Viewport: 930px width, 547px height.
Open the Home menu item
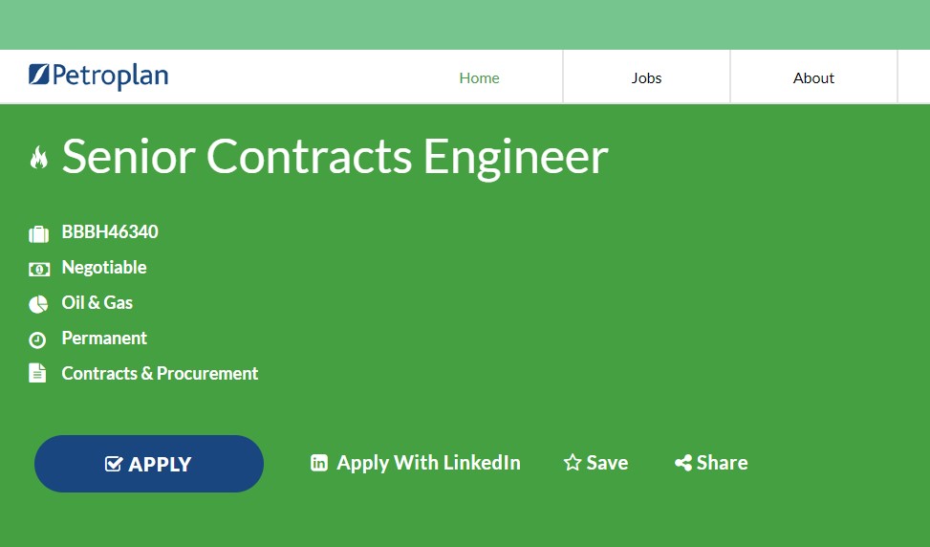479,77
